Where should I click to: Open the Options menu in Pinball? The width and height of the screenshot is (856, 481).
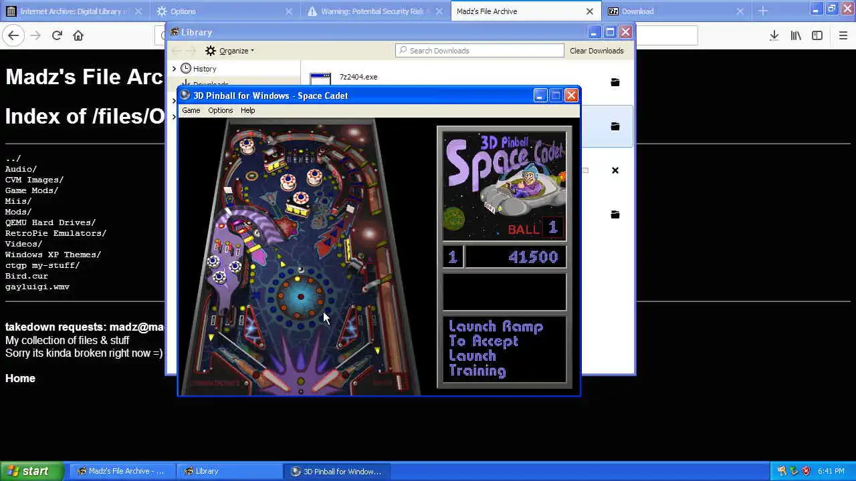click(x=220, y=110)
